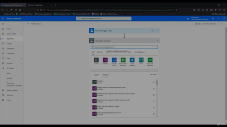The image size is (227, 127).
Task: Select the Control connector icon
Action: 96,60
